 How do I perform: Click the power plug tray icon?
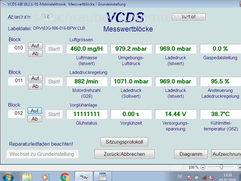click(197, 178)
